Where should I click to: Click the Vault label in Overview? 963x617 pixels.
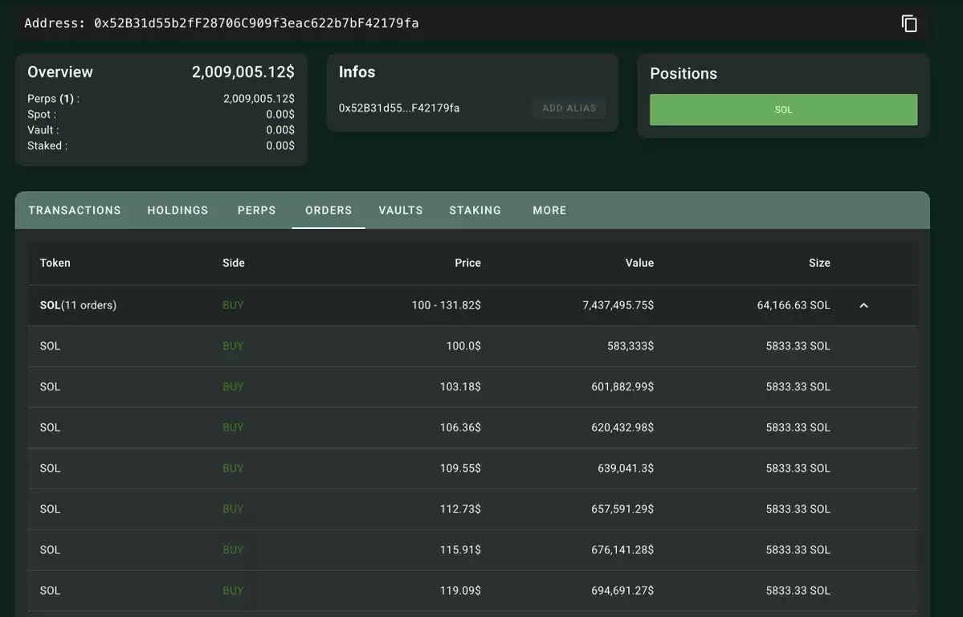point(43,130)
